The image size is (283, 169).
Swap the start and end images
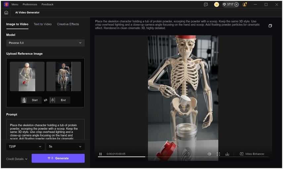pos(45,100)
